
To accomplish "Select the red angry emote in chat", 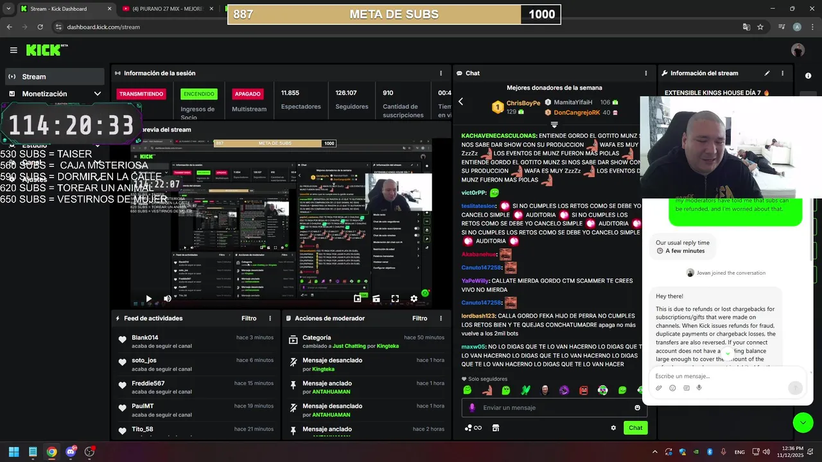I will pos(583,390).
